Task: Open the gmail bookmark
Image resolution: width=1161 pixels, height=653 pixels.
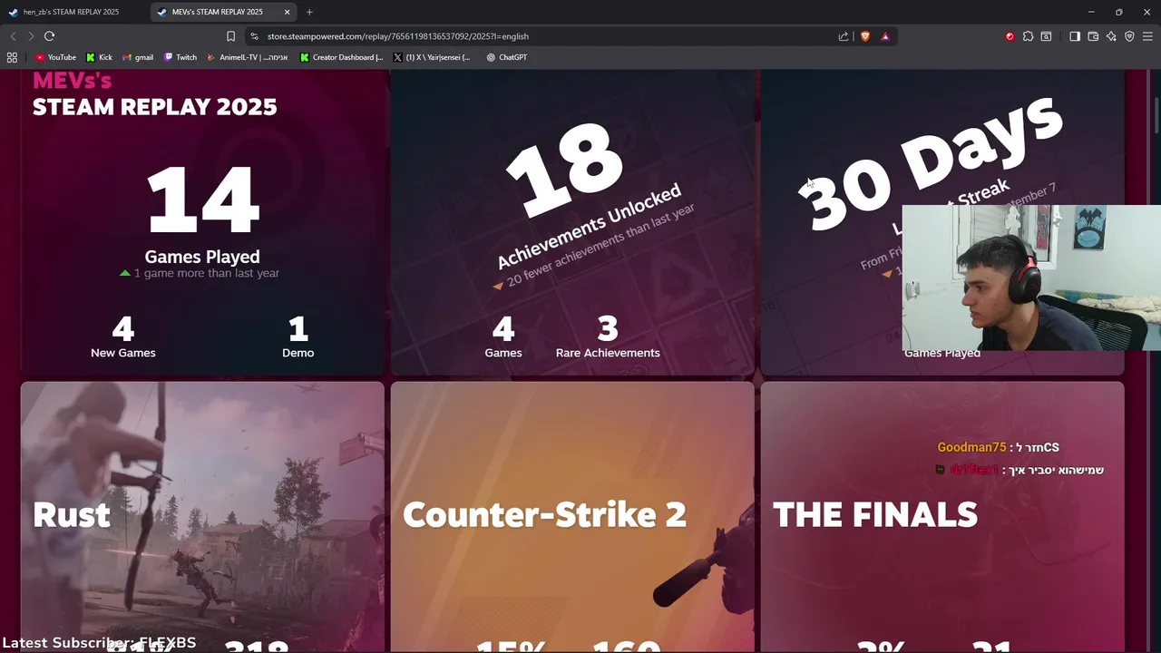Action: point(137,57)
